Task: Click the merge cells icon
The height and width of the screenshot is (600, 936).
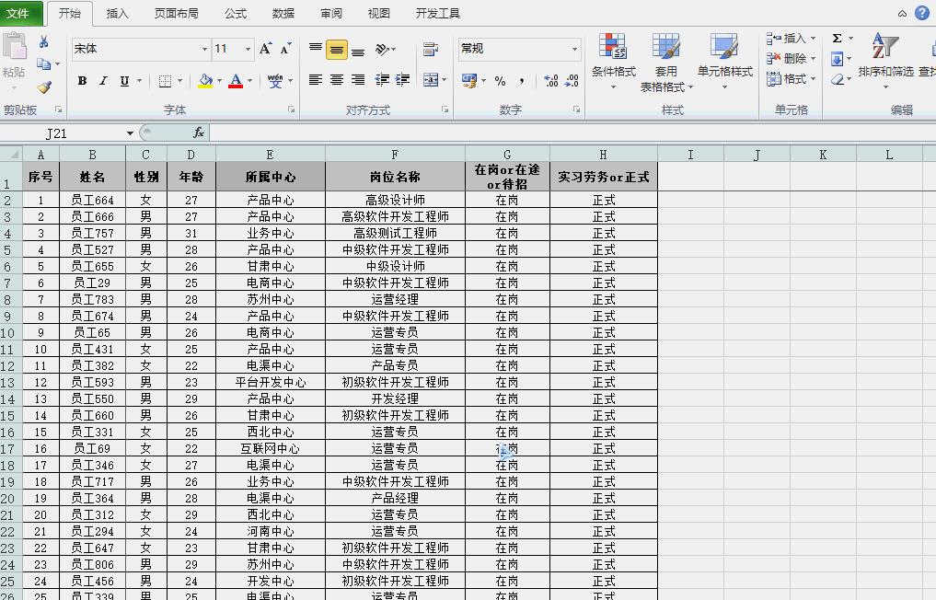Action: (432, 78)
